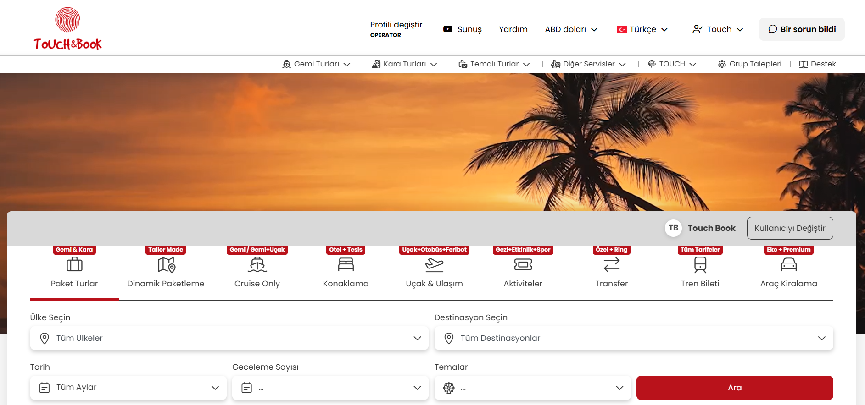Click the Destek book icon

(x=803, y=64)
